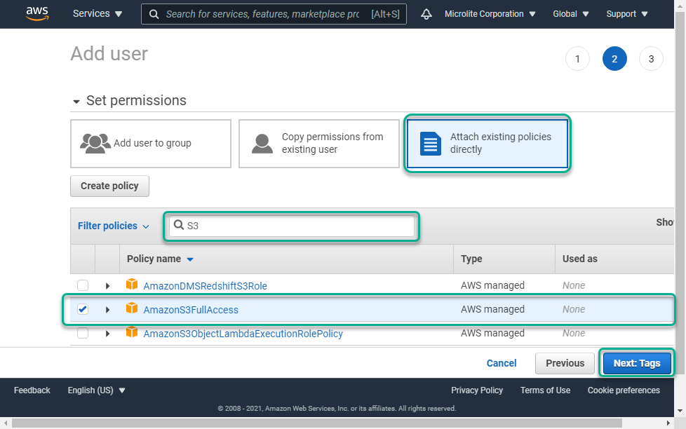Click the Create policy button
This screenshot has width=686, height=429.
pos(109,186)
